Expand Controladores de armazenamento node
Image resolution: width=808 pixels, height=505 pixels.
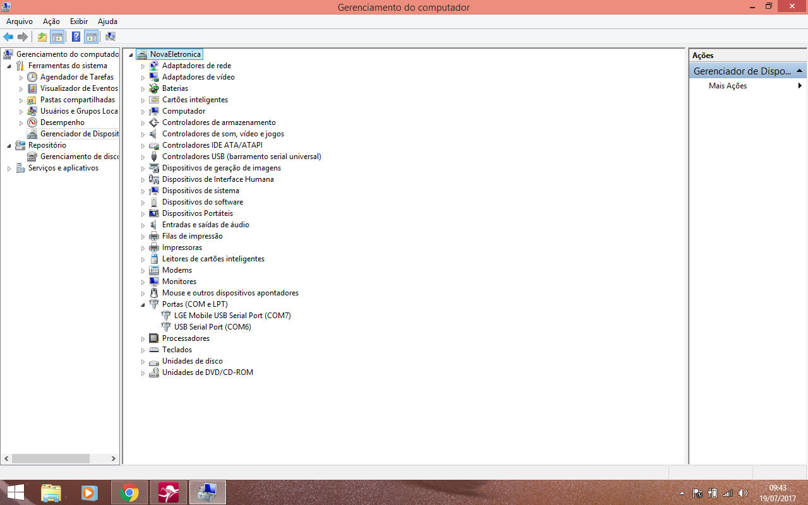click(143, 122)
